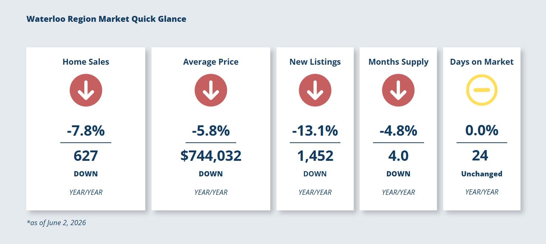The image size is (546, 244).
Task: Click the red down arrow under Home Sales
Action: coord(86,90)
